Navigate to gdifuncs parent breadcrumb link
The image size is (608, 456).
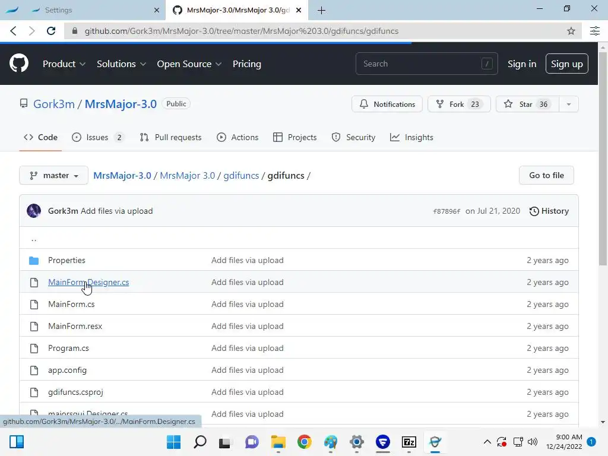tap(241, 175)
